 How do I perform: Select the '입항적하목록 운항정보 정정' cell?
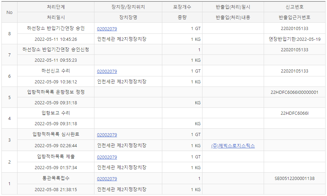click(x=56, y=92)
